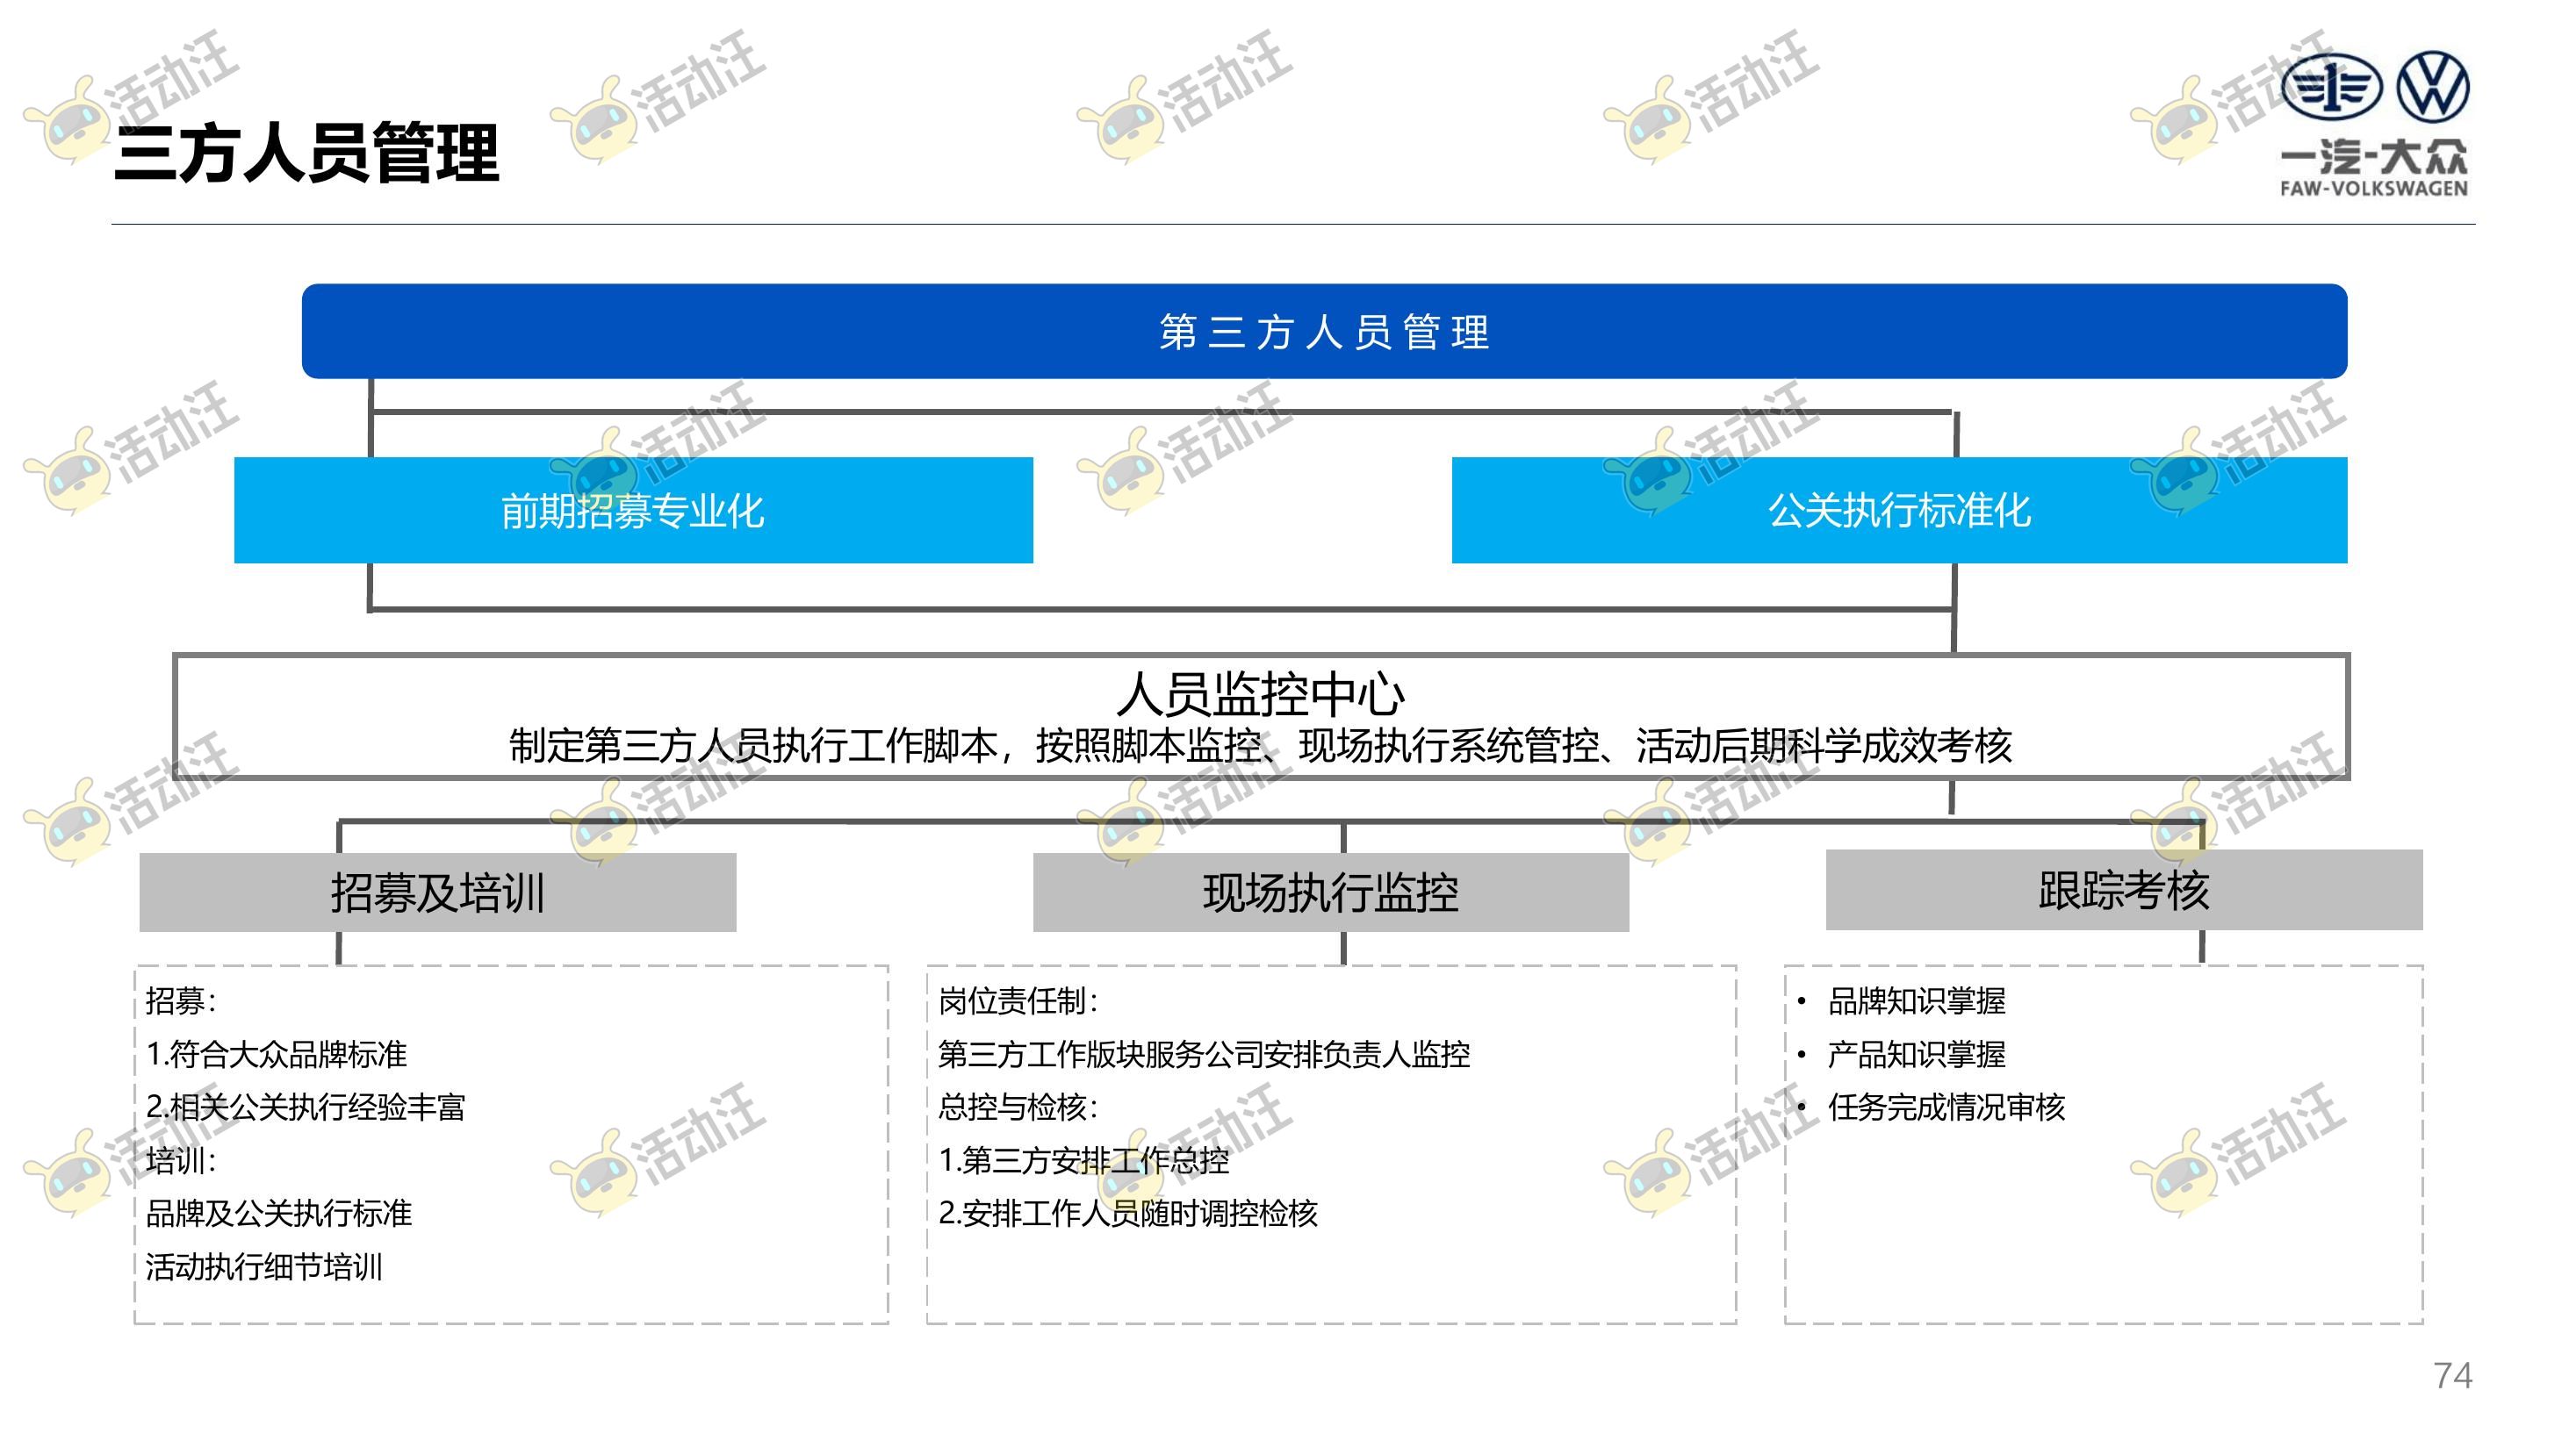Select the dark blue banner 第三方人员管理
2576x1448 pixels.
1324,331
